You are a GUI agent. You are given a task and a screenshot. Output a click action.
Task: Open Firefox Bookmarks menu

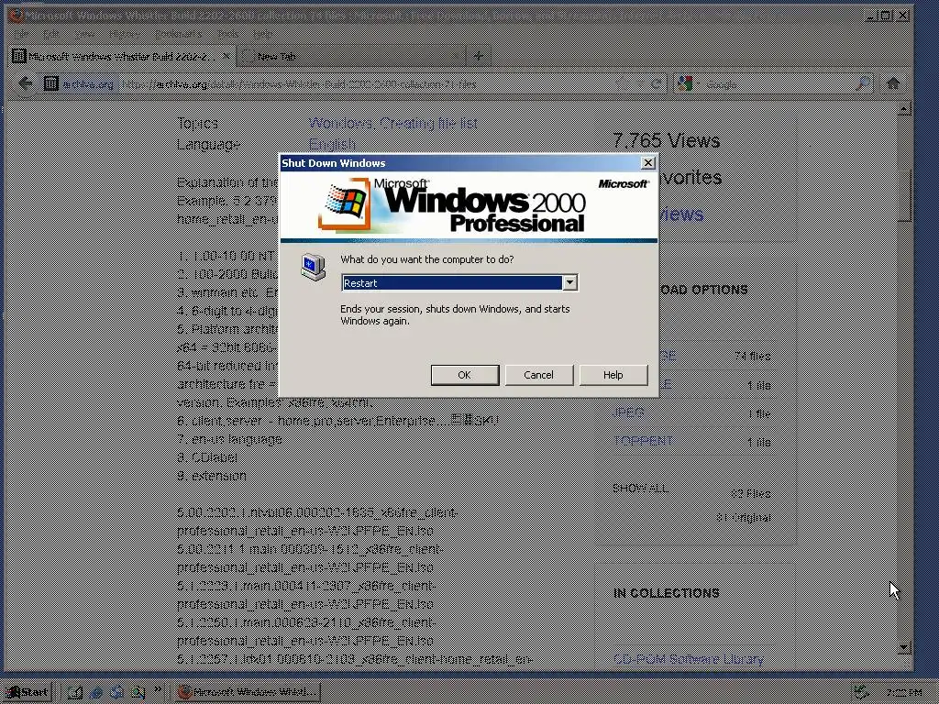tap(178, 34)
